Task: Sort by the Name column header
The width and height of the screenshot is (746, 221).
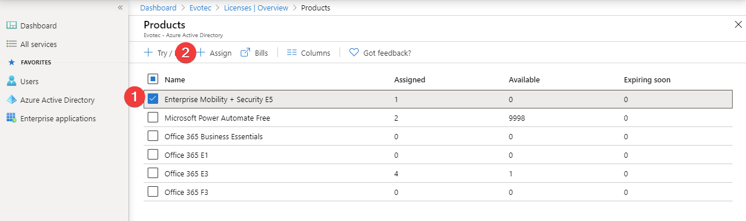Action: pyautogui.click(x=174, y=80)
